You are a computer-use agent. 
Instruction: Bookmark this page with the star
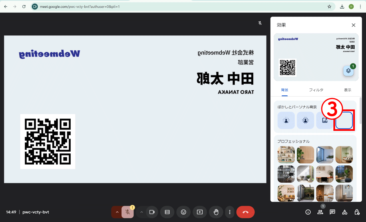pyautogui.click(x=329, y=6)
